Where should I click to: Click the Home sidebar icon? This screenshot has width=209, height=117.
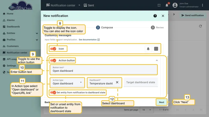[4, 14]
